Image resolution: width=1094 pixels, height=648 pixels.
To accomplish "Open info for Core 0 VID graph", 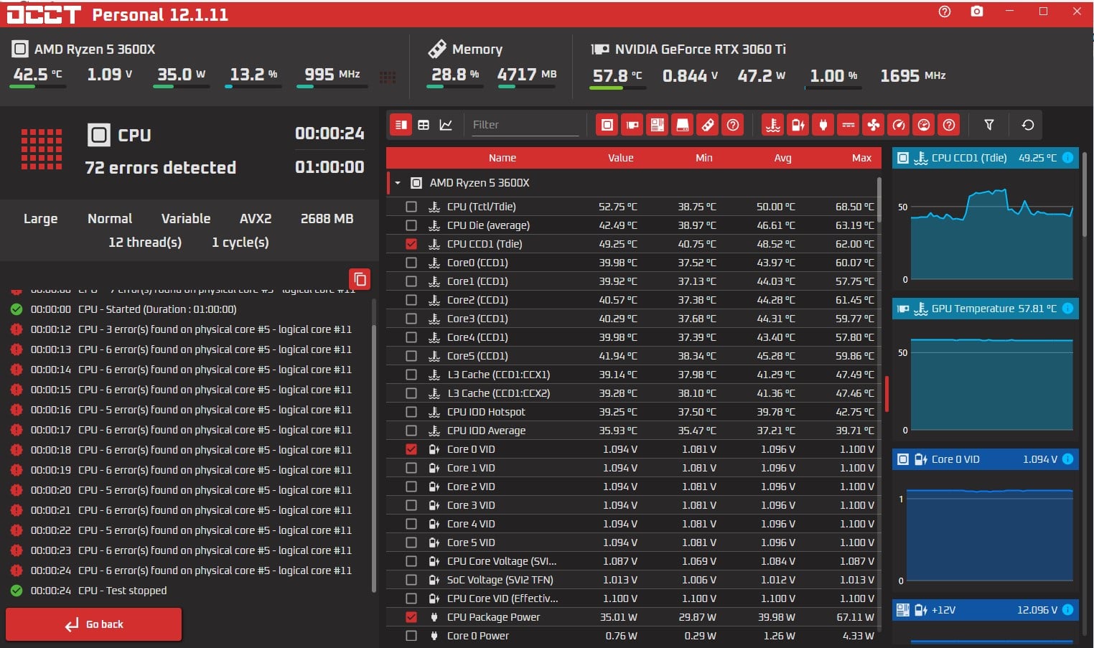I will [x=1067, y=459].
